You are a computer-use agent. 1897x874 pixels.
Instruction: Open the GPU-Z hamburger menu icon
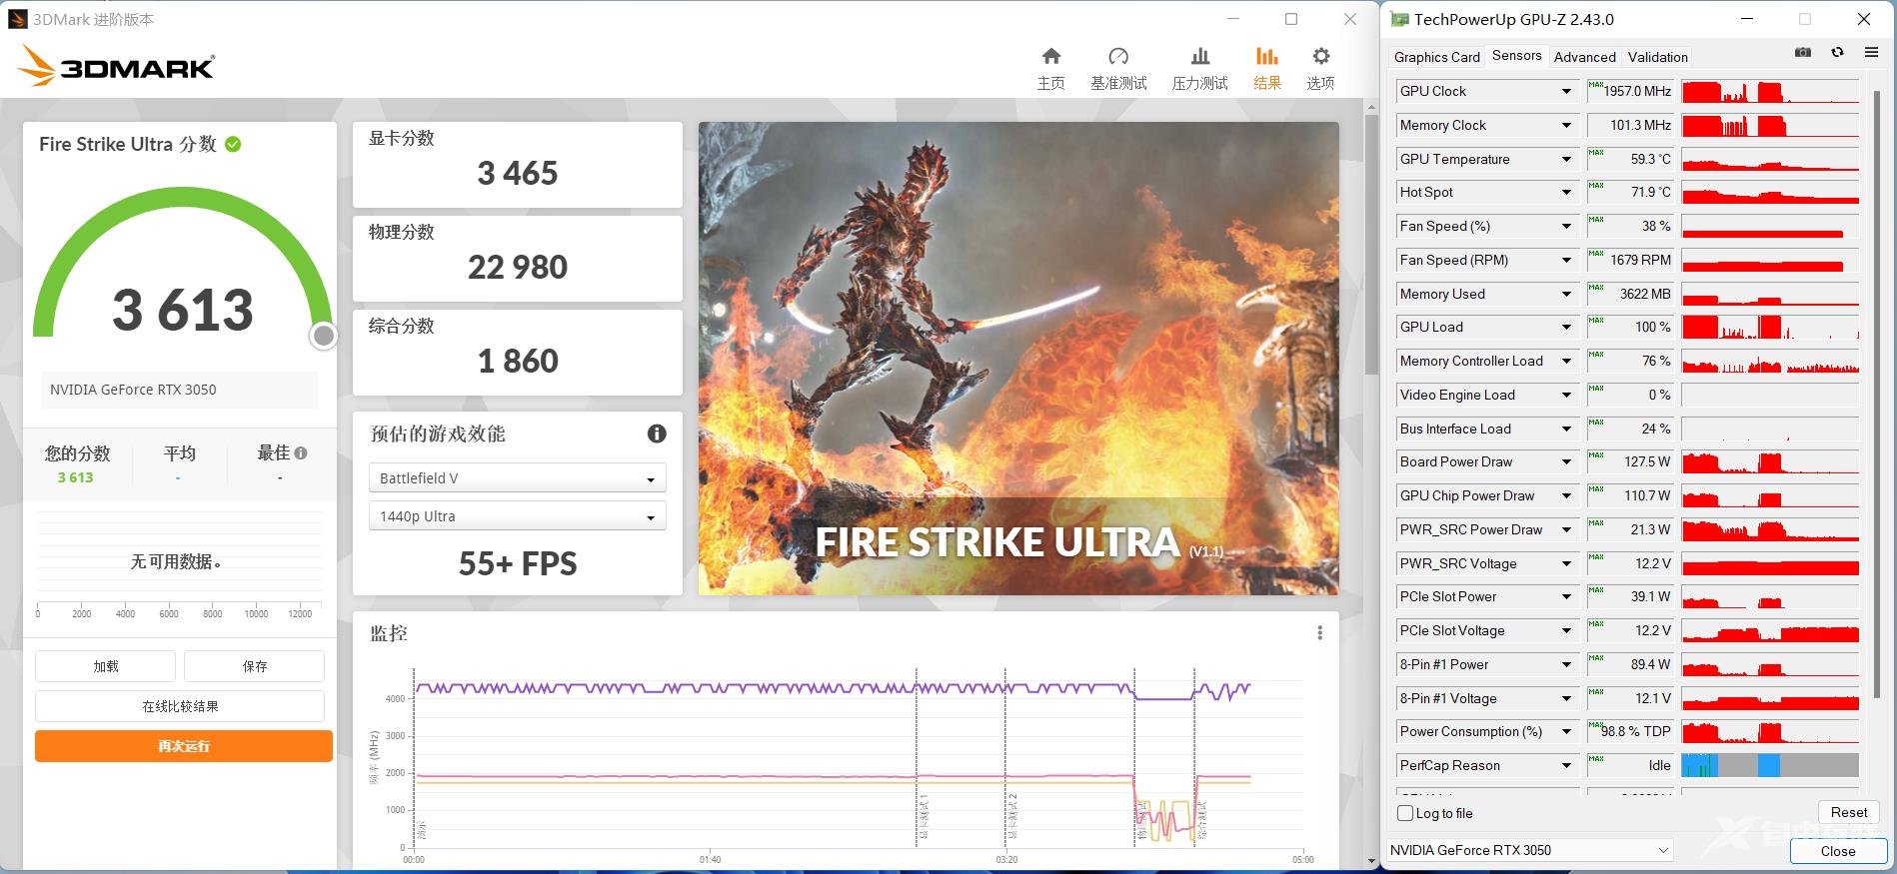pos(1871,53)
